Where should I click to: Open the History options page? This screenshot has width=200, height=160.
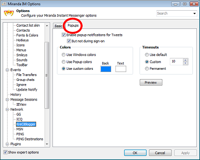(16, 95)
